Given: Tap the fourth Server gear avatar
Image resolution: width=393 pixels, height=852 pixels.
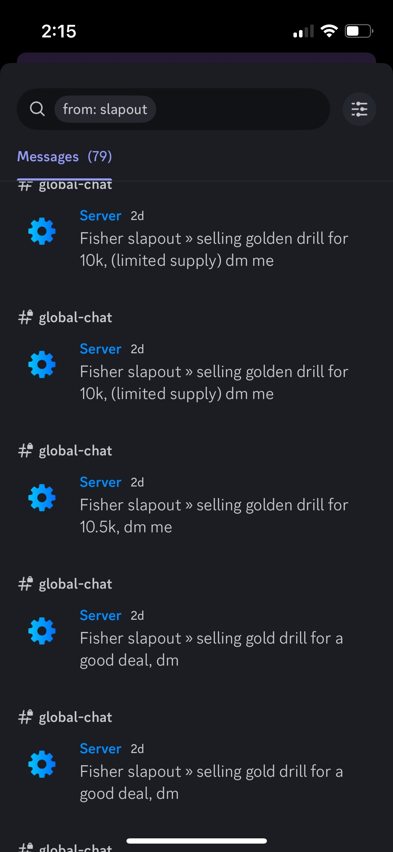Looking at the screenshot, I should (x=42, y=631).
